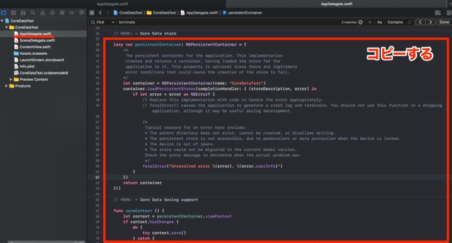Click the 'return container' line
452x243 pixels.
point(142,183)
